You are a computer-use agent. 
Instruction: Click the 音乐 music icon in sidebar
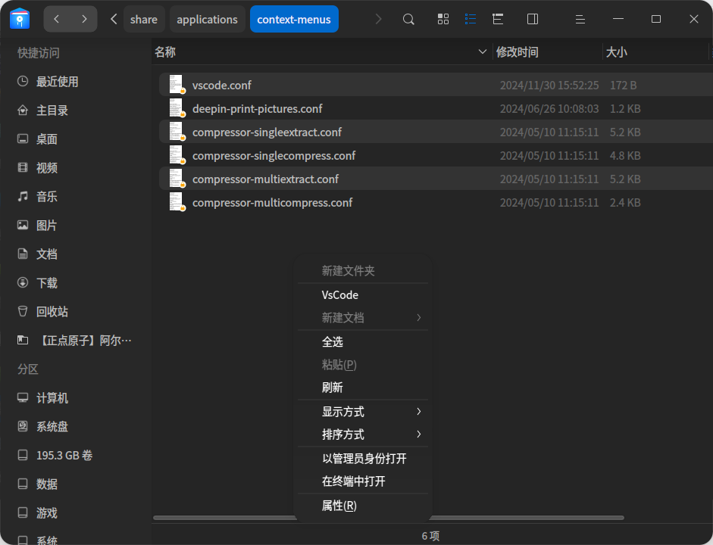22,197
